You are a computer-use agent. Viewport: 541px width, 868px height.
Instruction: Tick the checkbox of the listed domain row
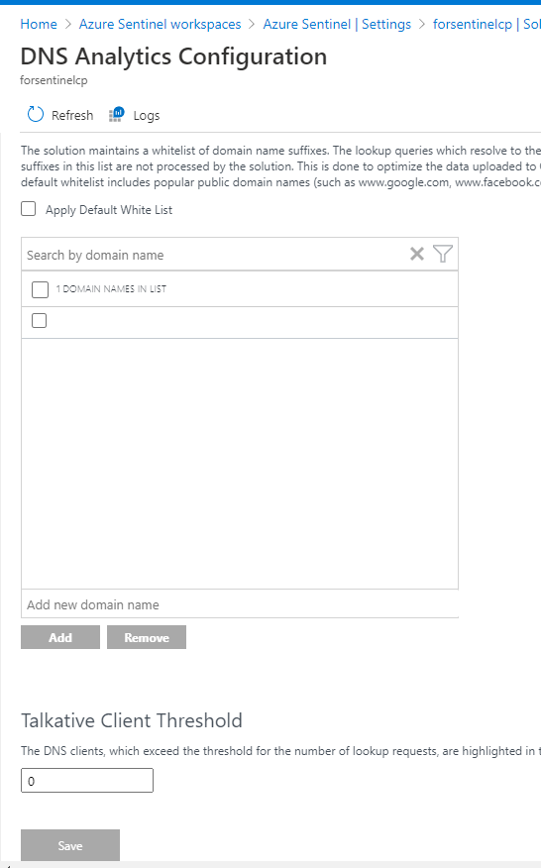point(39,320)
